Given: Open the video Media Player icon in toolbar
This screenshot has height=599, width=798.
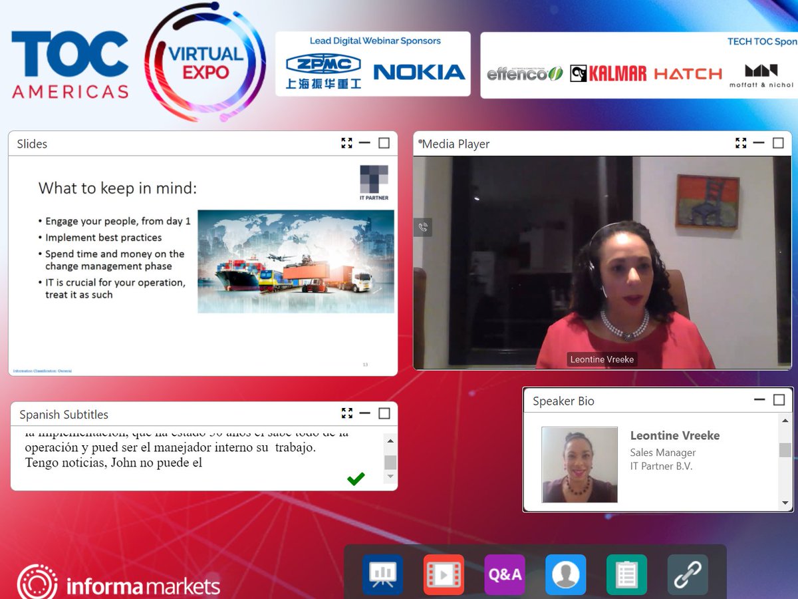Looking at the screenshot, I should (443, 574).
